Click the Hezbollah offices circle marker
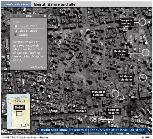Image resolution: width=153 pixels, height=139 pixels. pos(145,53)
